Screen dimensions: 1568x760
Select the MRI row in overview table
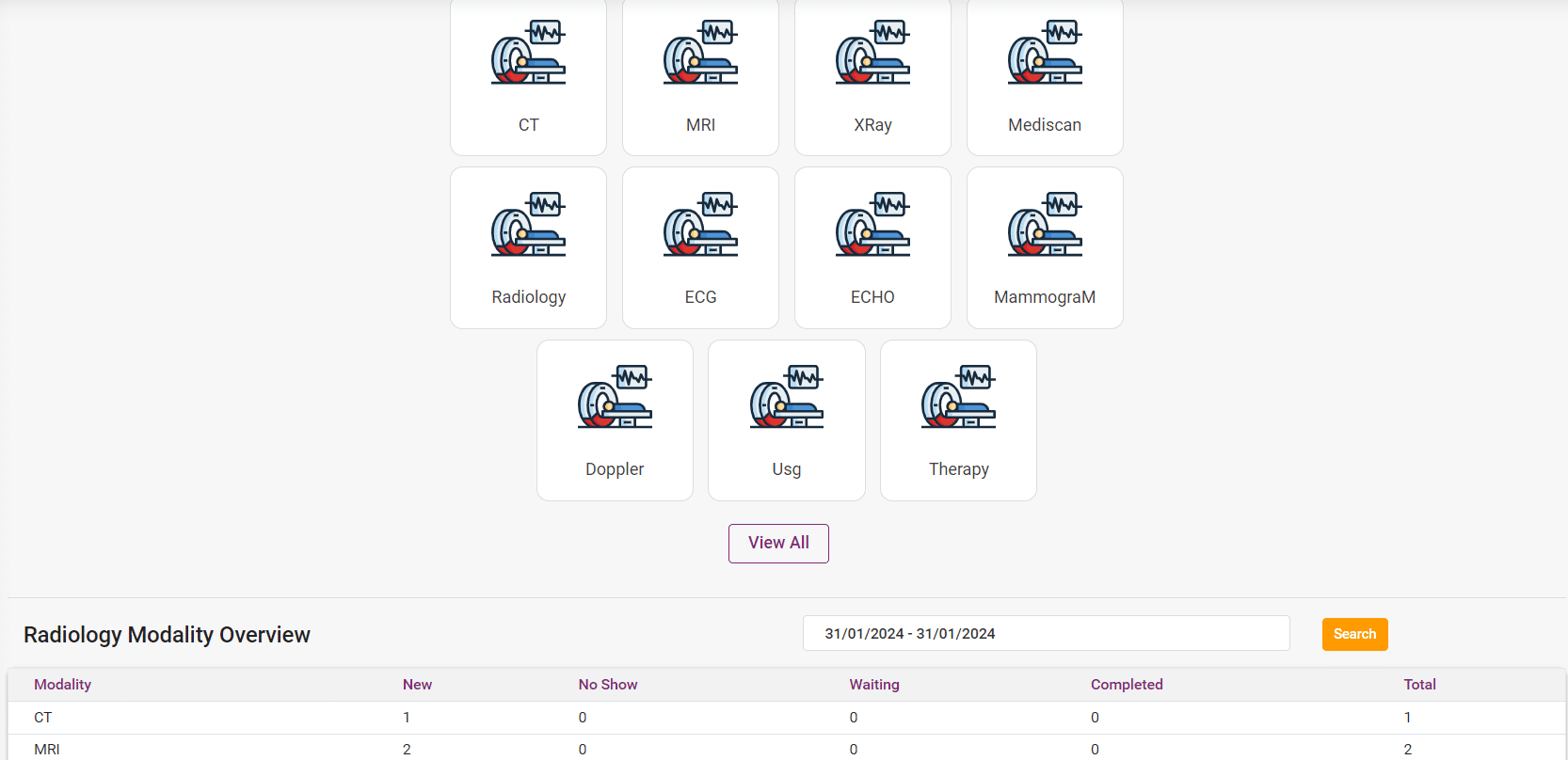[47, 749]
